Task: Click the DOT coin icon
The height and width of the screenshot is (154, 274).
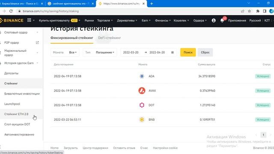Action: 142,105
